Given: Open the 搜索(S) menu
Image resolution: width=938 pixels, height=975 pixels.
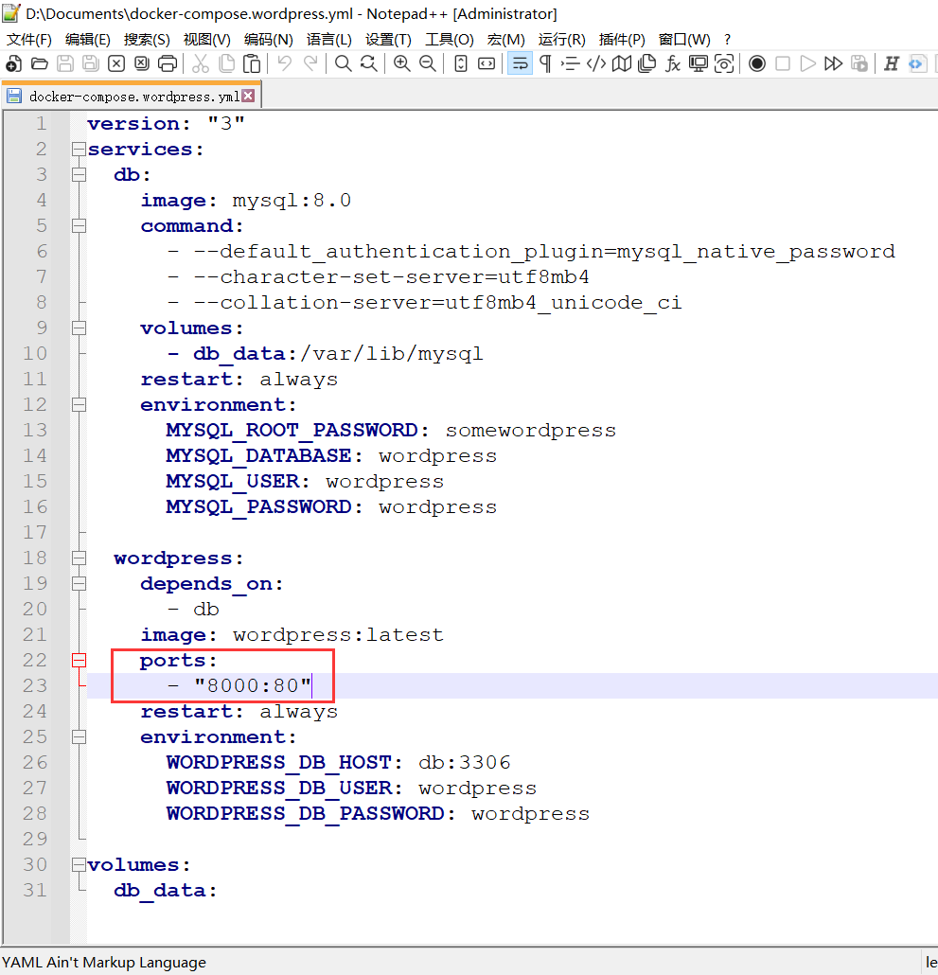Looking at the screenshot, I should [x=147, y=39].
